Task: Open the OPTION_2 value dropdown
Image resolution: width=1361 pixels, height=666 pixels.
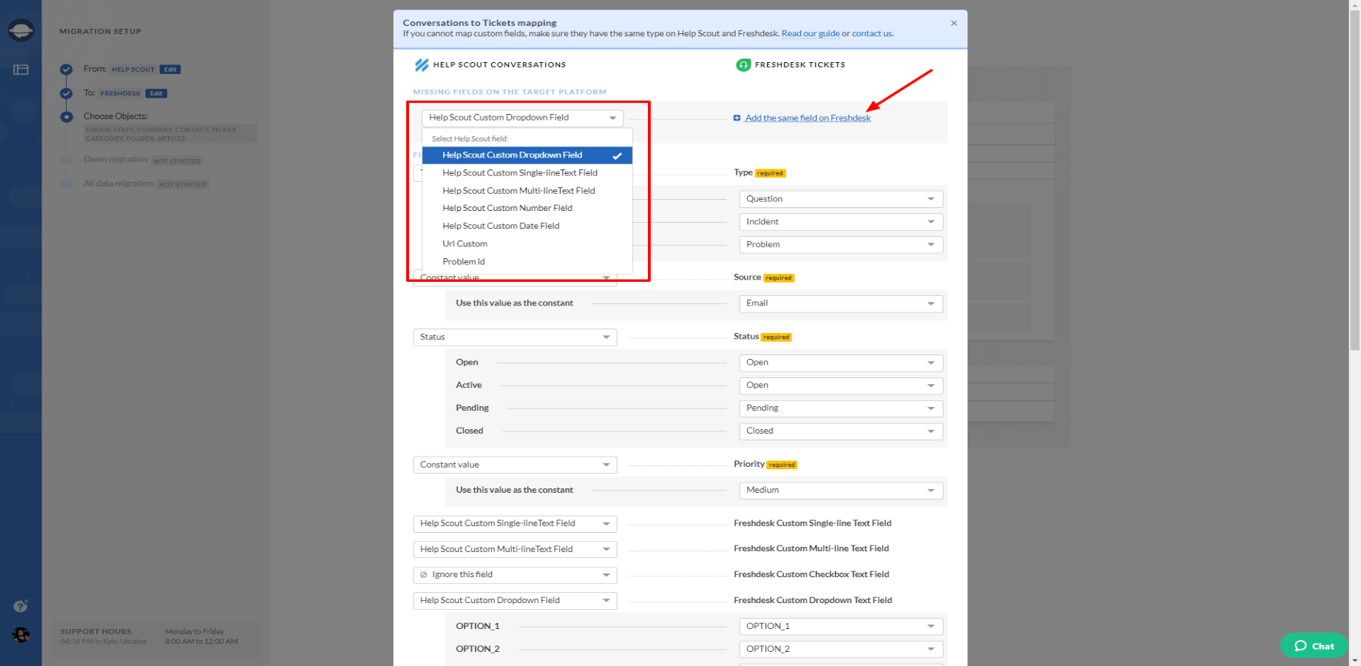Action: click(x=841, y=650)
